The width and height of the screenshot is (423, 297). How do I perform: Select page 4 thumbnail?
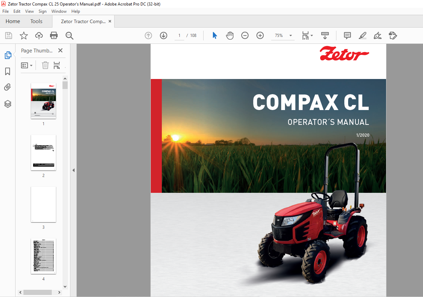(43, 256)
